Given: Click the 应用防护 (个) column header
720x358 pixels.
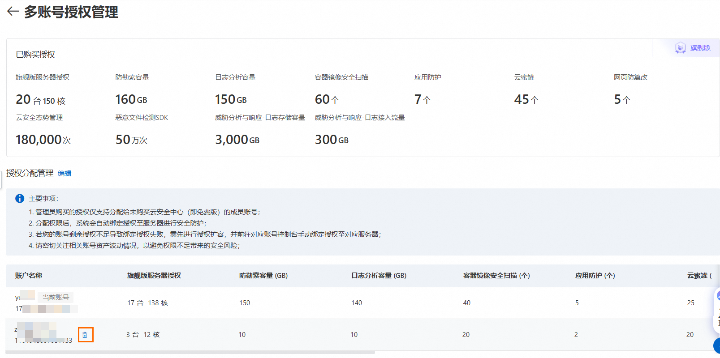Looking at the screenshot, I should coord(595,276).
